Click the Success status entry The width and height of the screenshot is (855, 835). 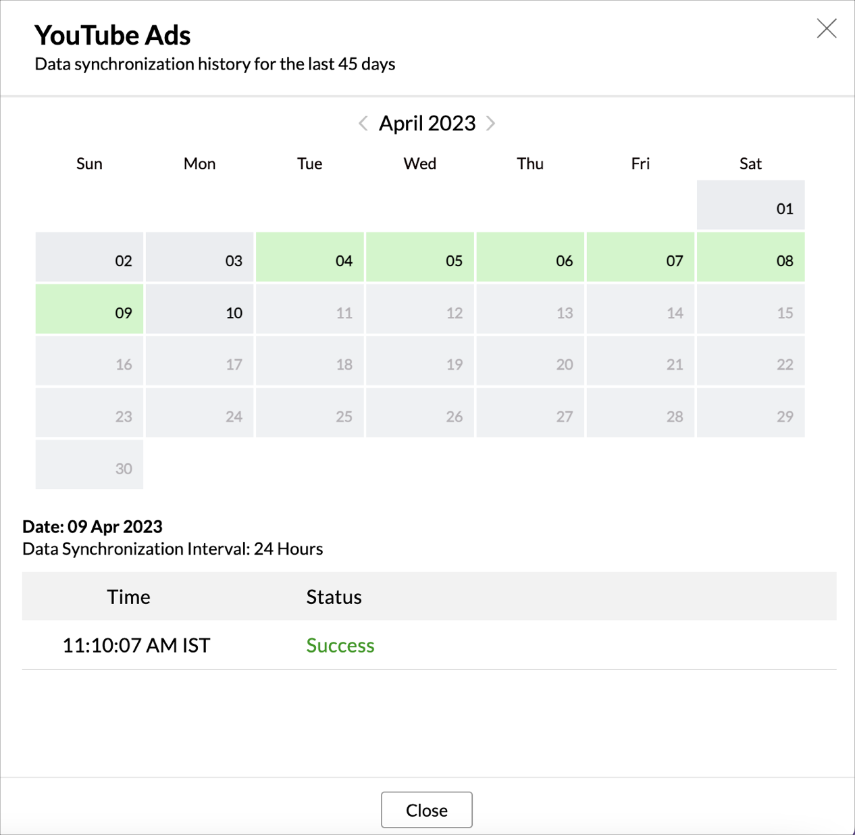(340, 645)
